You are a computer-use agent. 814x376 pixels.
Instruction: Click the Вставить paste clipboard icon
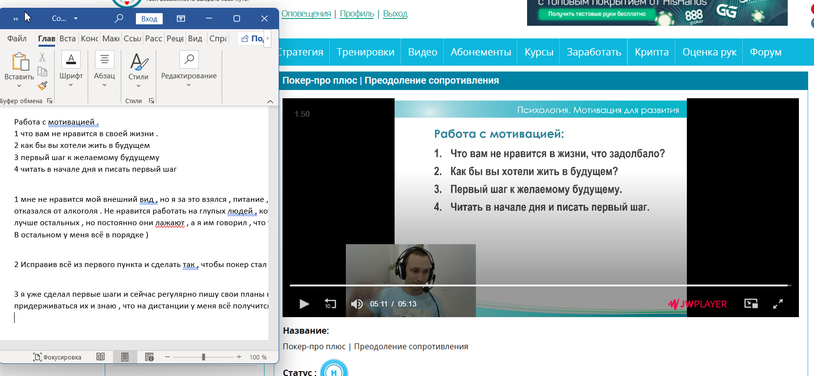(20, 62)
